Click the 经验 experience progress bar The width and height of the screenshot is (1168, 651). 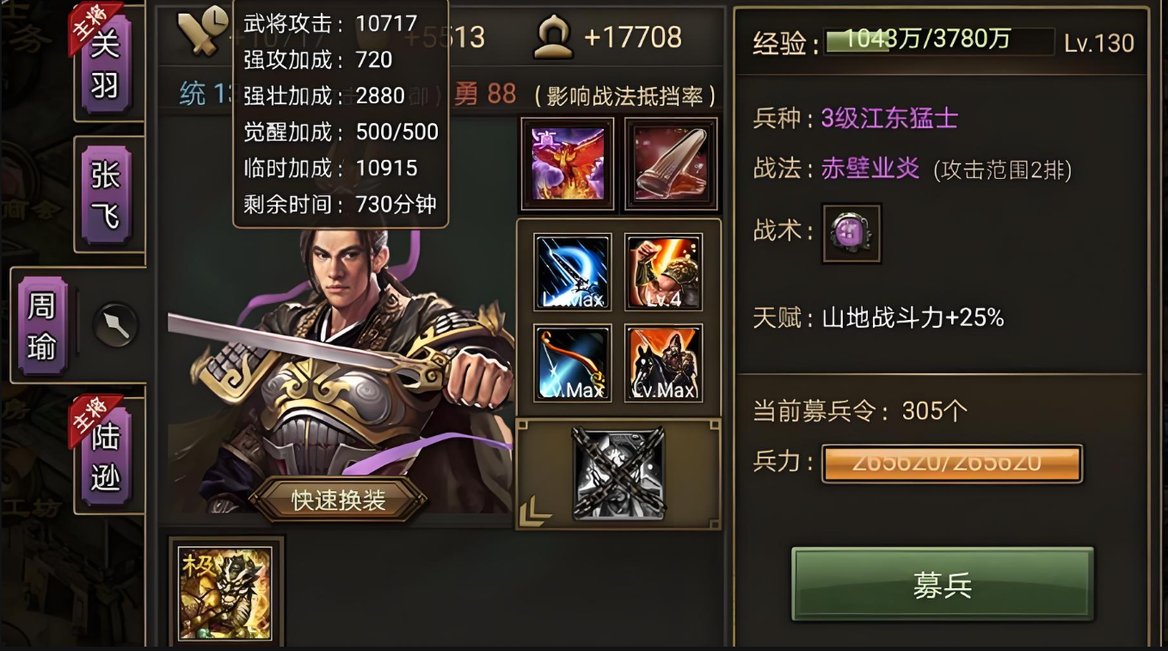point(938,41)
